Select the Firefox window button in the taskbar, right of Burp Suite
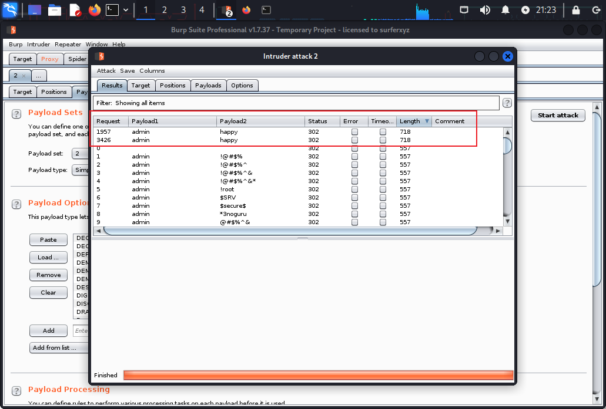The height and width of the screenshot is (409, 606). pos(246,10)
